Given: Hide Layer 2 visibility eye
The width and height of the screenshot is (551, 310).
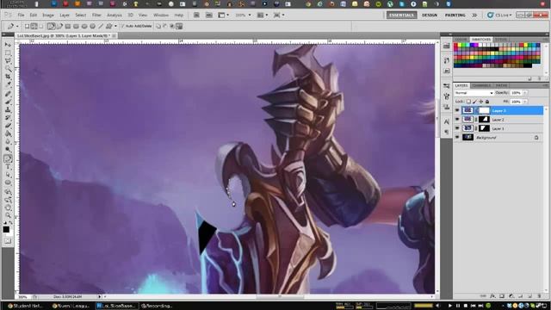Looking at the screenshot, I should pos(457,120).
